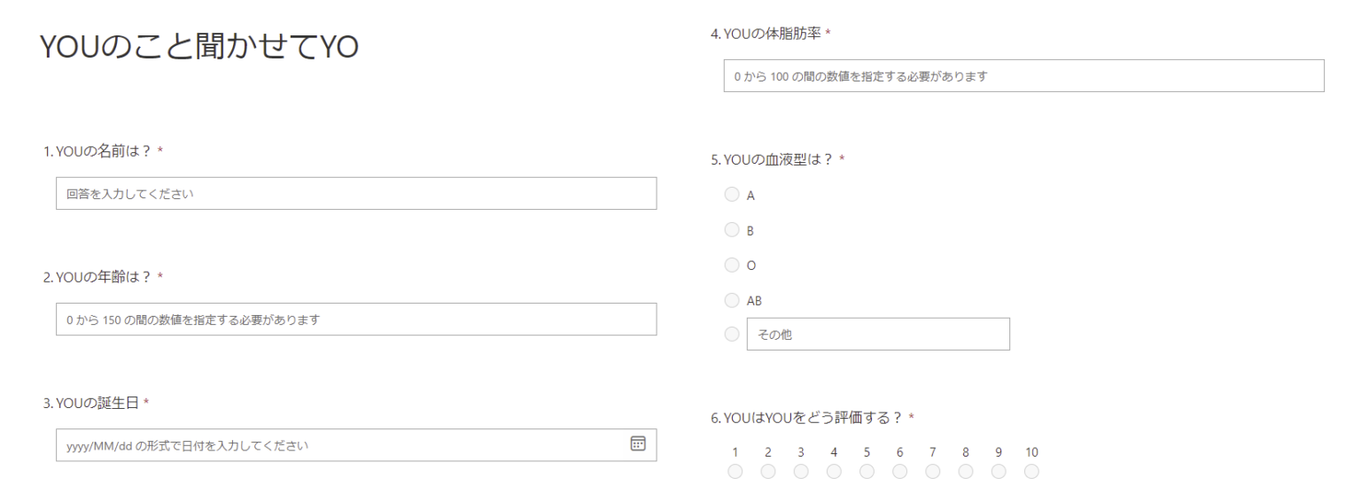Select rating 6 radio button
This screenshot has width=1361, height=501.
899,472
